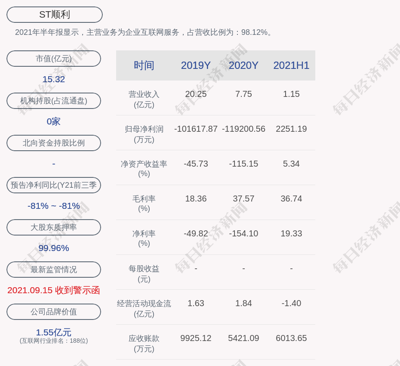Open the 最新监管情况 section

pos(54,270)
